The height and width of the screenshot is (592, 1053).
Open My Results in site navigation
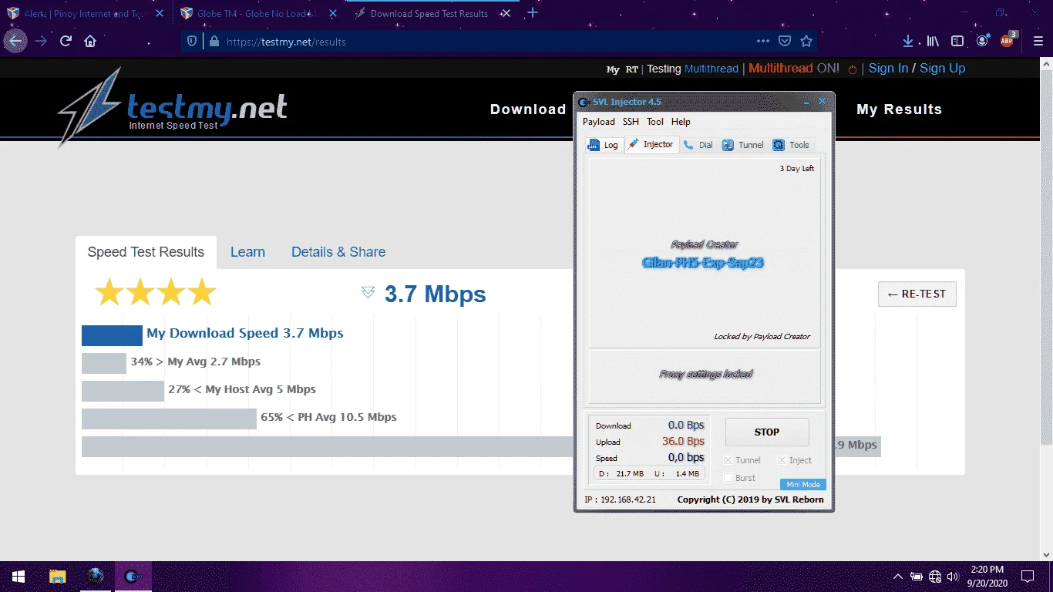(899, 109)
